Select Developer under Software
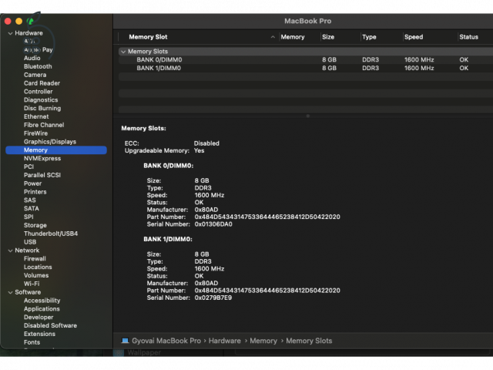 [39, 317]
